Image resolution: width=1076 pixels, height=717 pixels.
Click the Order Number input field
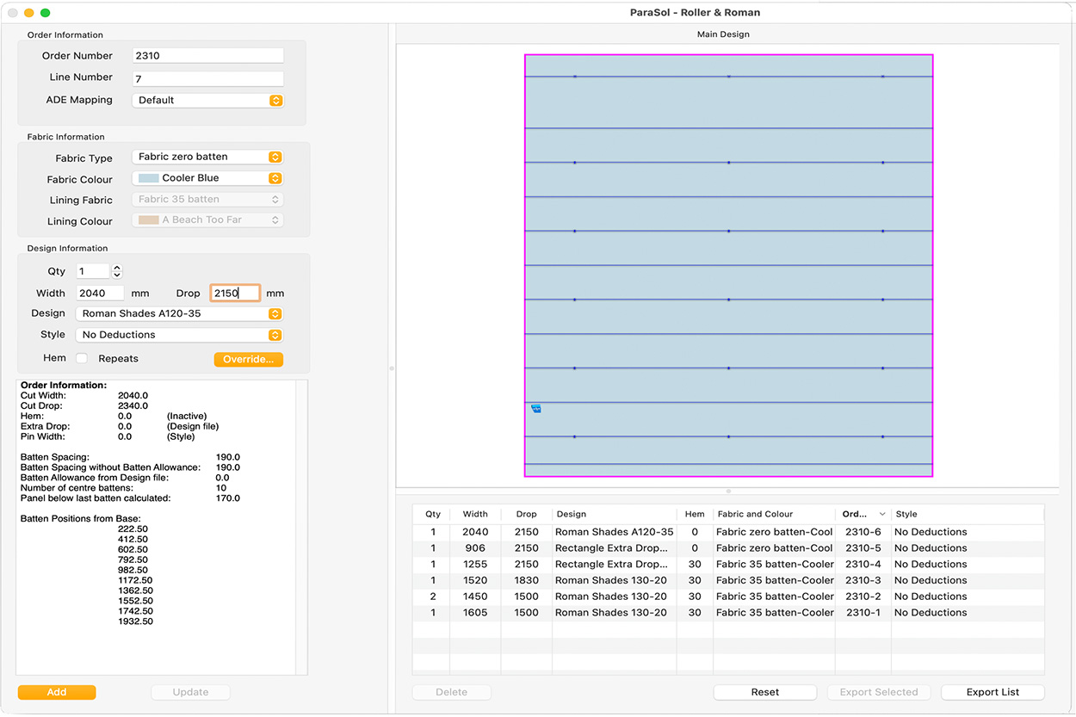[x=208, y=56]
